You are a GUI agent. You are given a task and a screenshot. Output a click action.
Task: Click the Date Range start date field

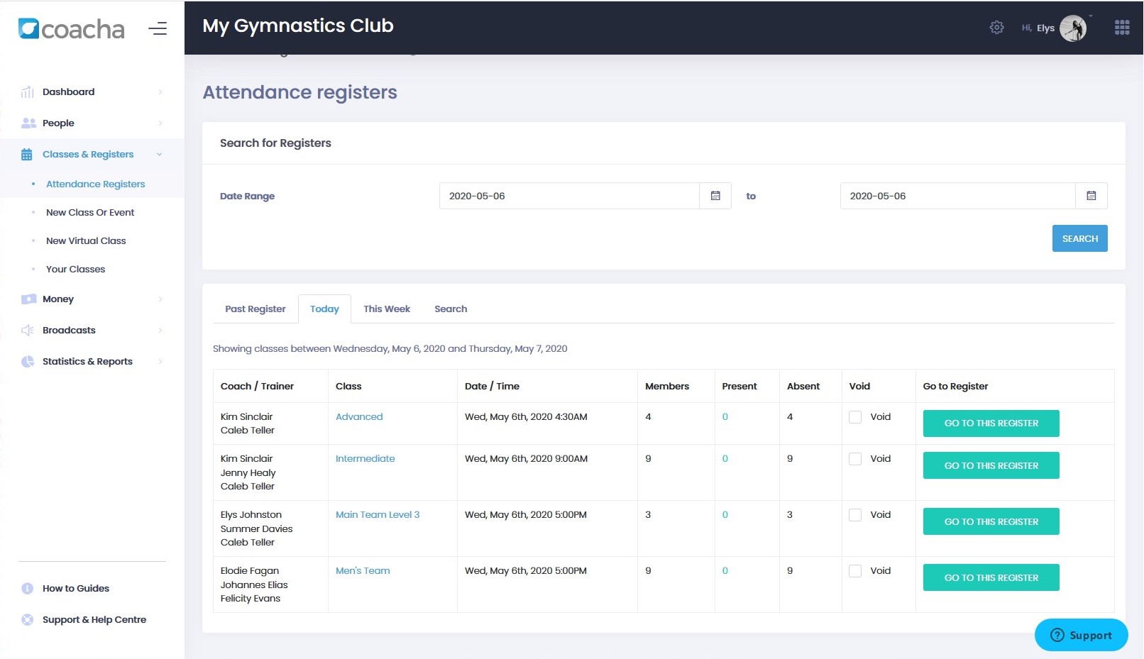tap(568, 195)
